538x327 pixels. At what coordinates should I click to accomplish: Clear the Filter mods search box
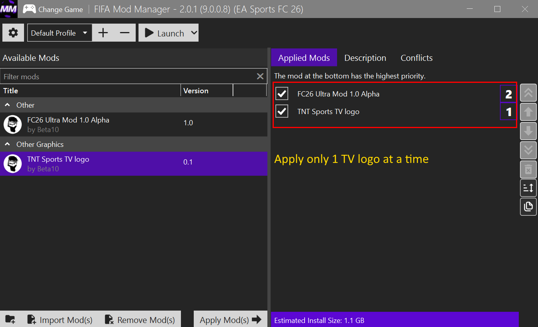(x=260, y=76)
